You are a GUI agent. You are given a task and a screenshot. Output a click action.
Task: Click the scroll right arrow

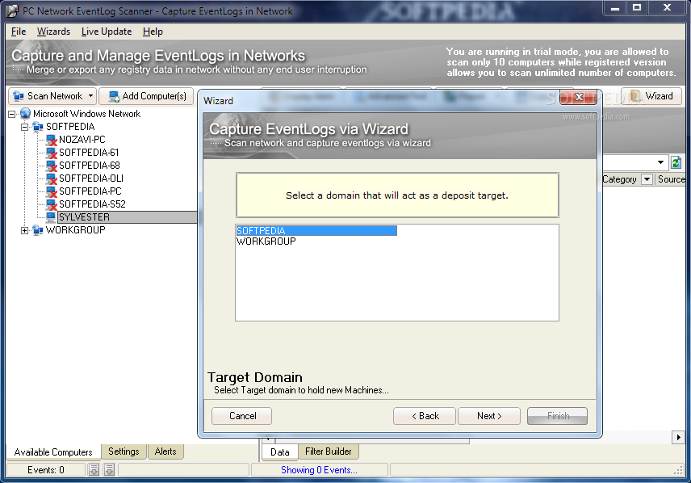click(678, 437)
